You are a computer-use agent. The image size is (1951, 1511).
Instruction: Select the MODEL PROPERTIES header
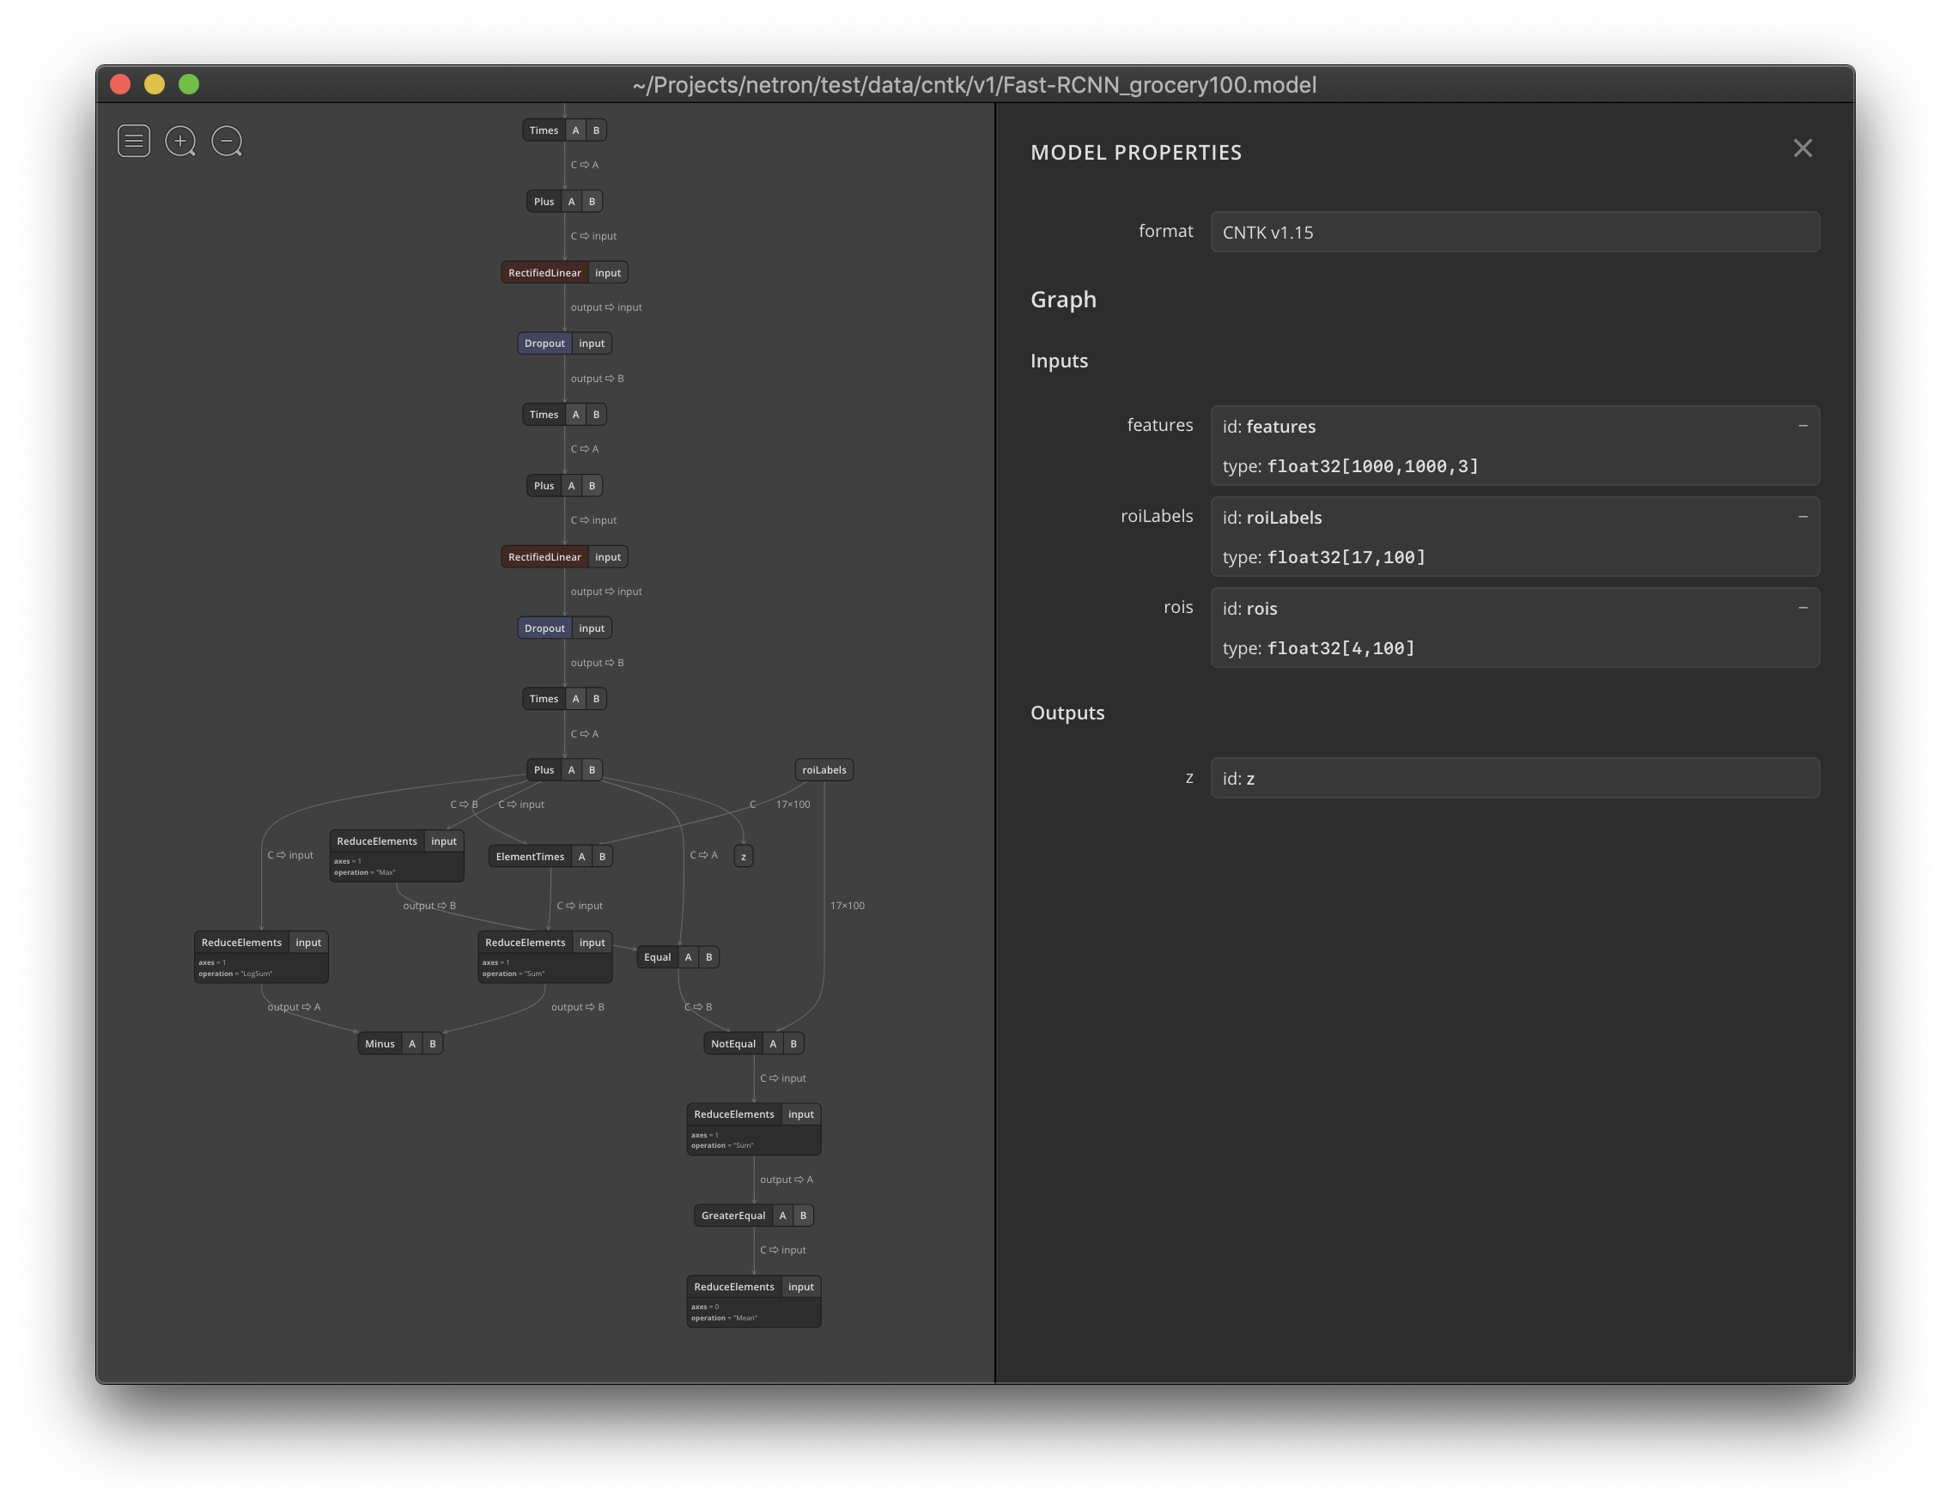[1137, 150]
